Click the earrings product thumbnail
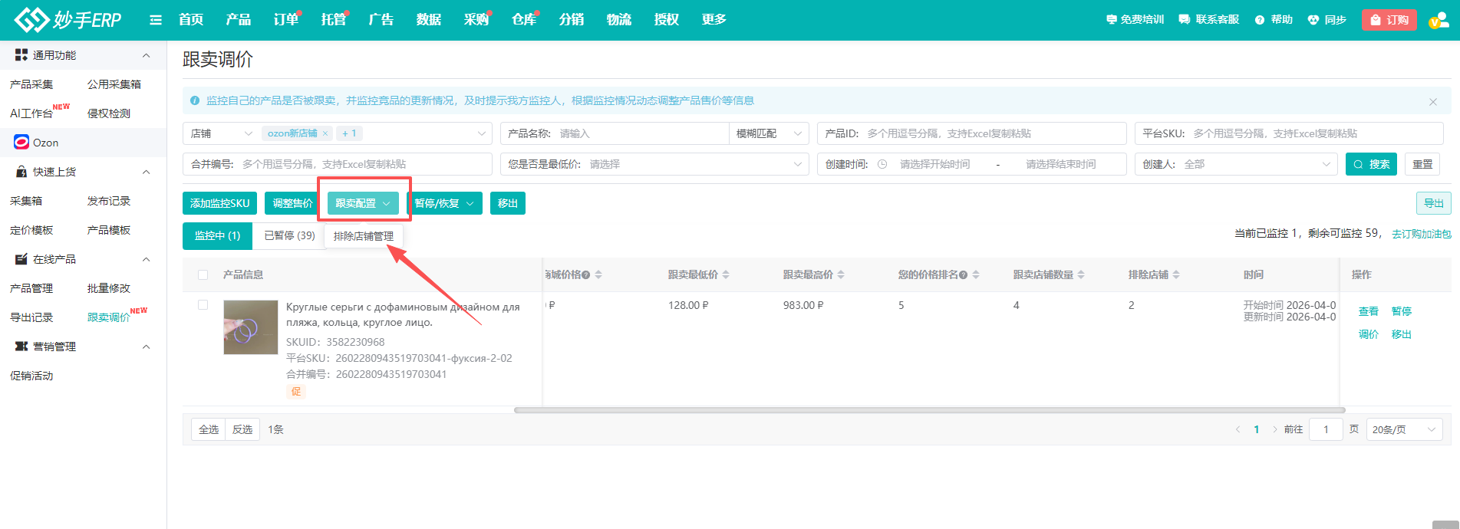This screenshot has width=1460, height=529. (251, 327)
